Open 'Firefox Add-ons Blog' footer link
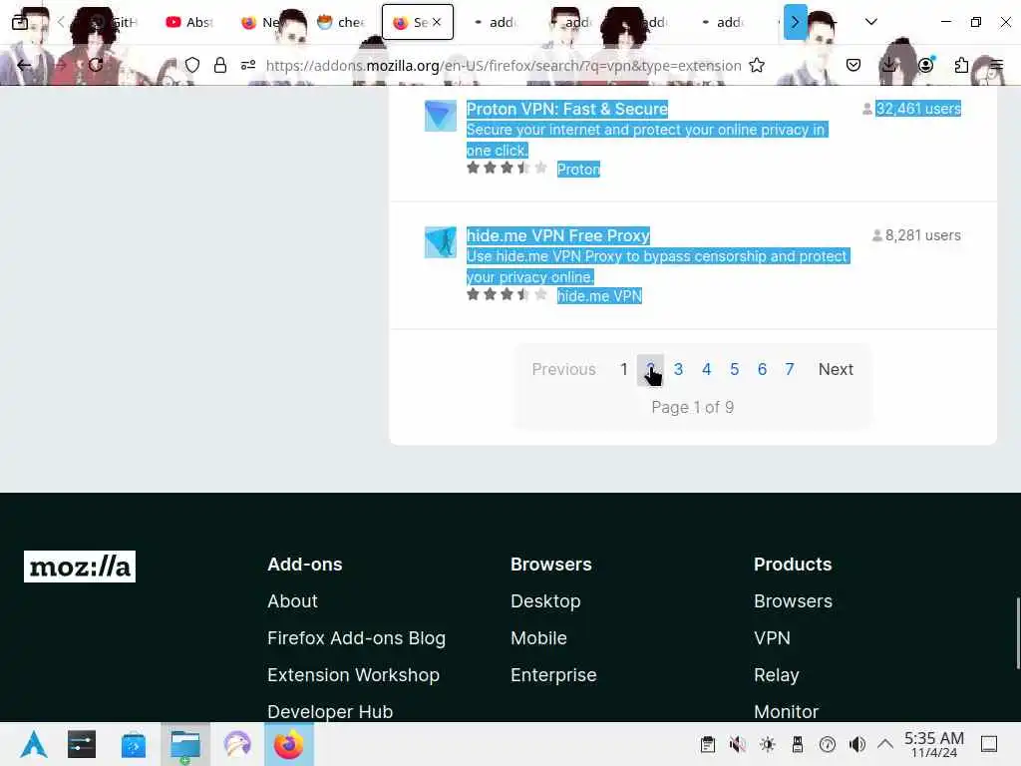Viewport: 1021px width, 766px height. coord(356,637)
